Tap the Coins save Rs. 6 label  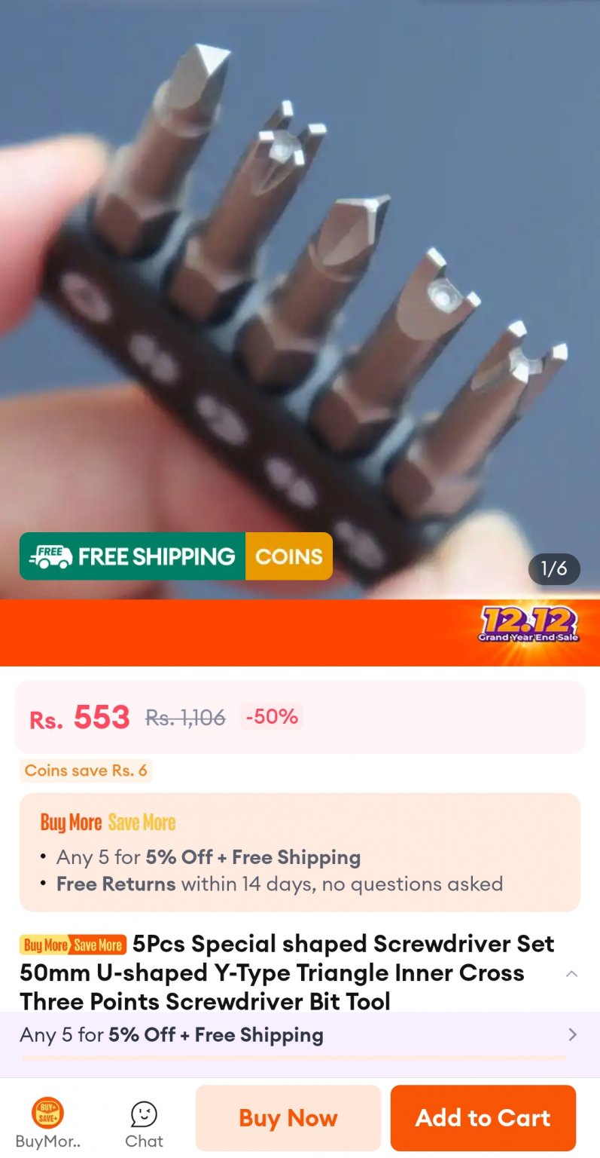point(86,770)
